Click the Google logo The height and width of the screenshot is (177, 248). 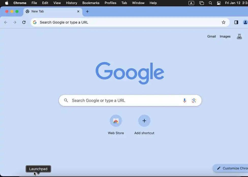pos(130,73)
